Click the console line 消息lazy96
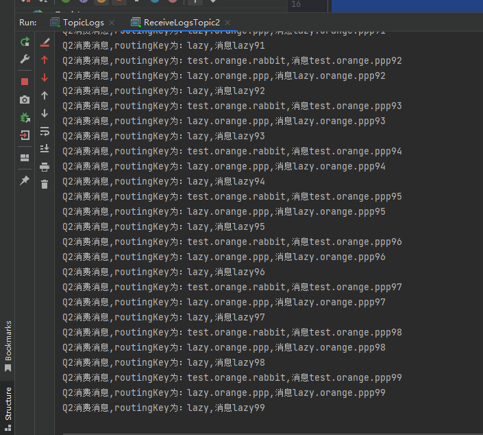The image size is (483, 435). tap(164, 272)
